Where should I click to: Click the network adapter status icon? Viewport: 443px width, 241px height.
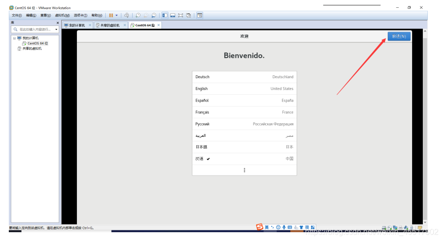pyautogui.click(x=395, y=228)
